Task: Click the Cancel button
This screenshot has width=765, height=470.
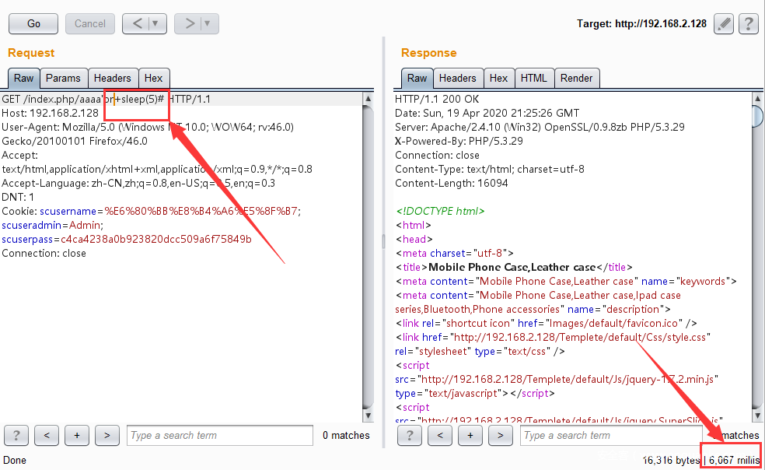Action: tap(90, 23)
